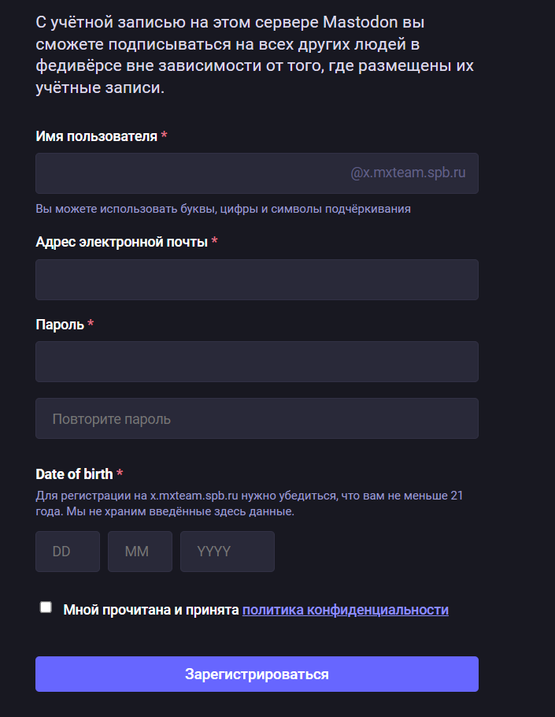Click the YYYY year field
The image size is (555, 717).
[228, 552]
